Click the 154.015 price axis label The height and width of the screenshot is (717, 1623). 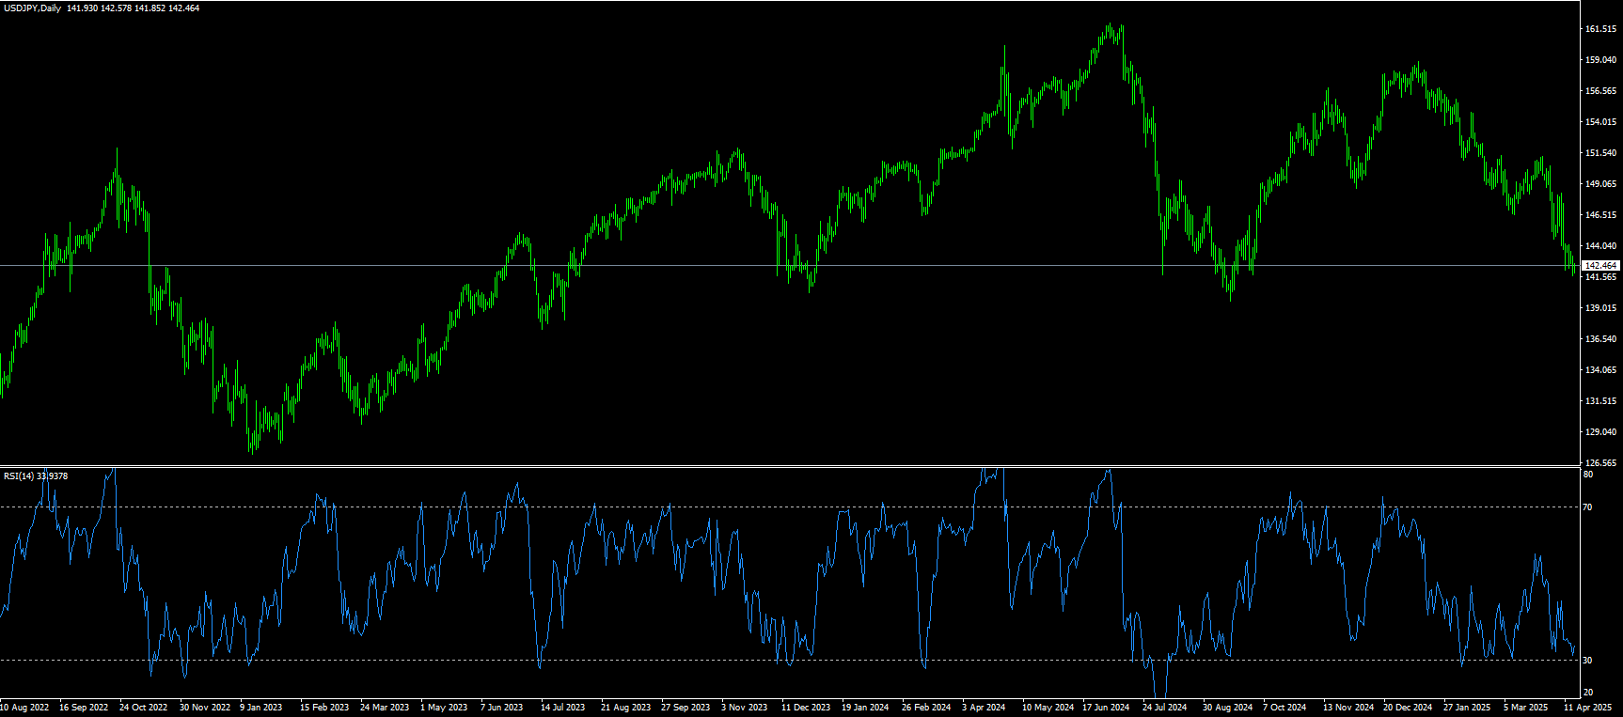point(1600,122)
